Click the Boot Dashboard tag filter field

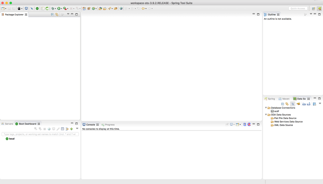coord(40,134)
